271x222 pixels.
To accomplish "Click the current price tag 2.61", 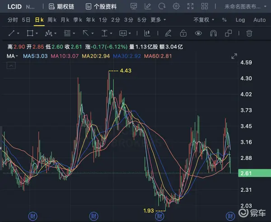I will [x=254, y=173].
